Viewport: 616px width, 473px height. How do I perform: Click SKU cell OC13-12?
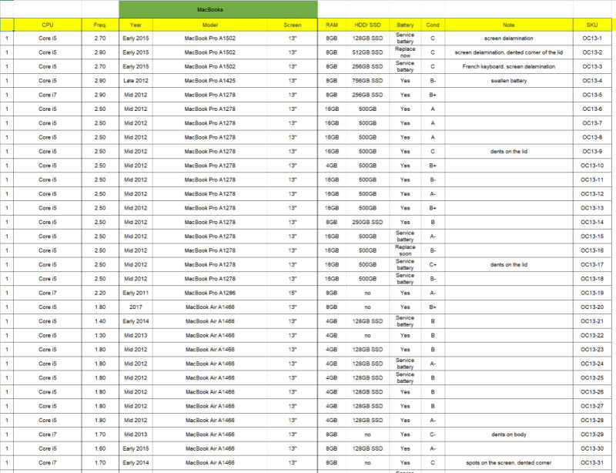click(x=592, y=194)
